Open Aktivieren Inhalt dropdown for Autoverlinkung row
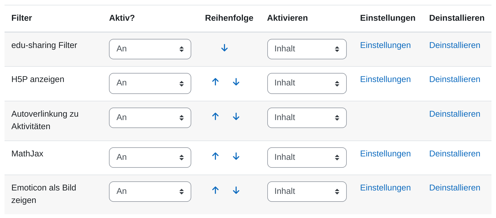 pos(307,118)
